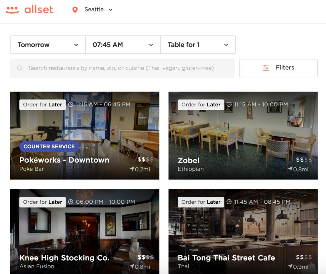Image resolution: width=326 pixels, height=274 pixels.
Task: Click the magnifier icon in search bar
Action: 20,68
